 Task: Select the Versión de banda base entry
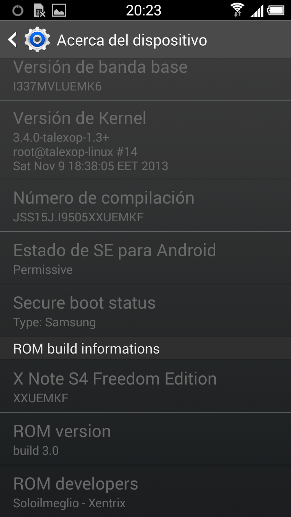(x=145, y=80)
